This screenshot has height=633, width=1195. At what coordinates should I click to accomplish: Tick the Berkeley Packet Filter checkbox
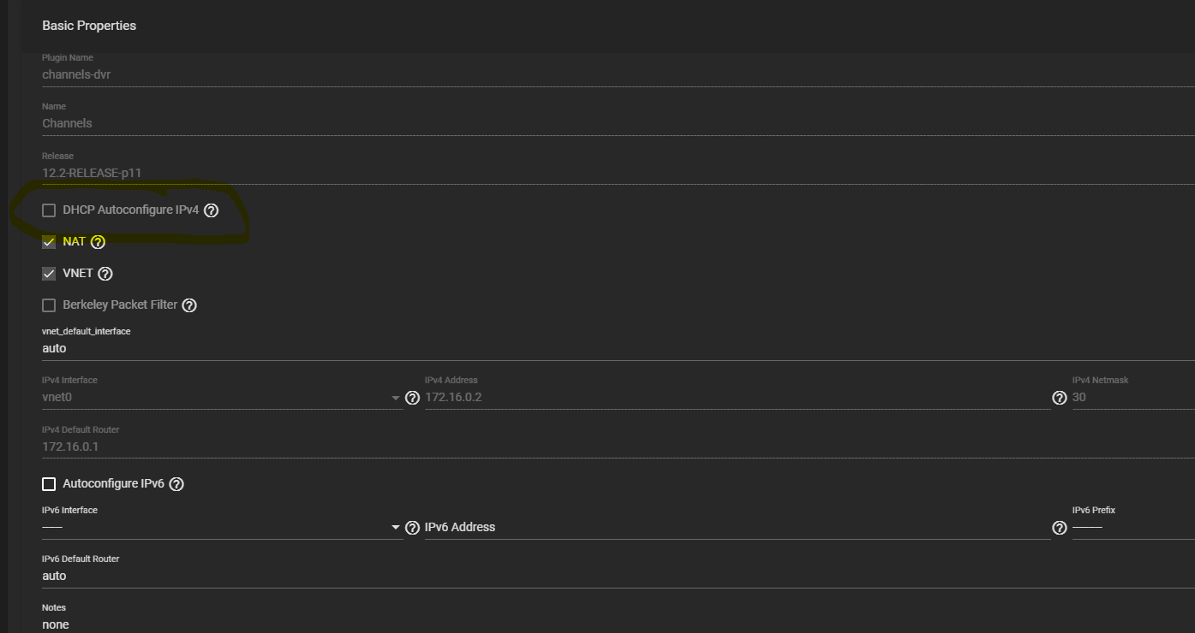tap(49, 305)
